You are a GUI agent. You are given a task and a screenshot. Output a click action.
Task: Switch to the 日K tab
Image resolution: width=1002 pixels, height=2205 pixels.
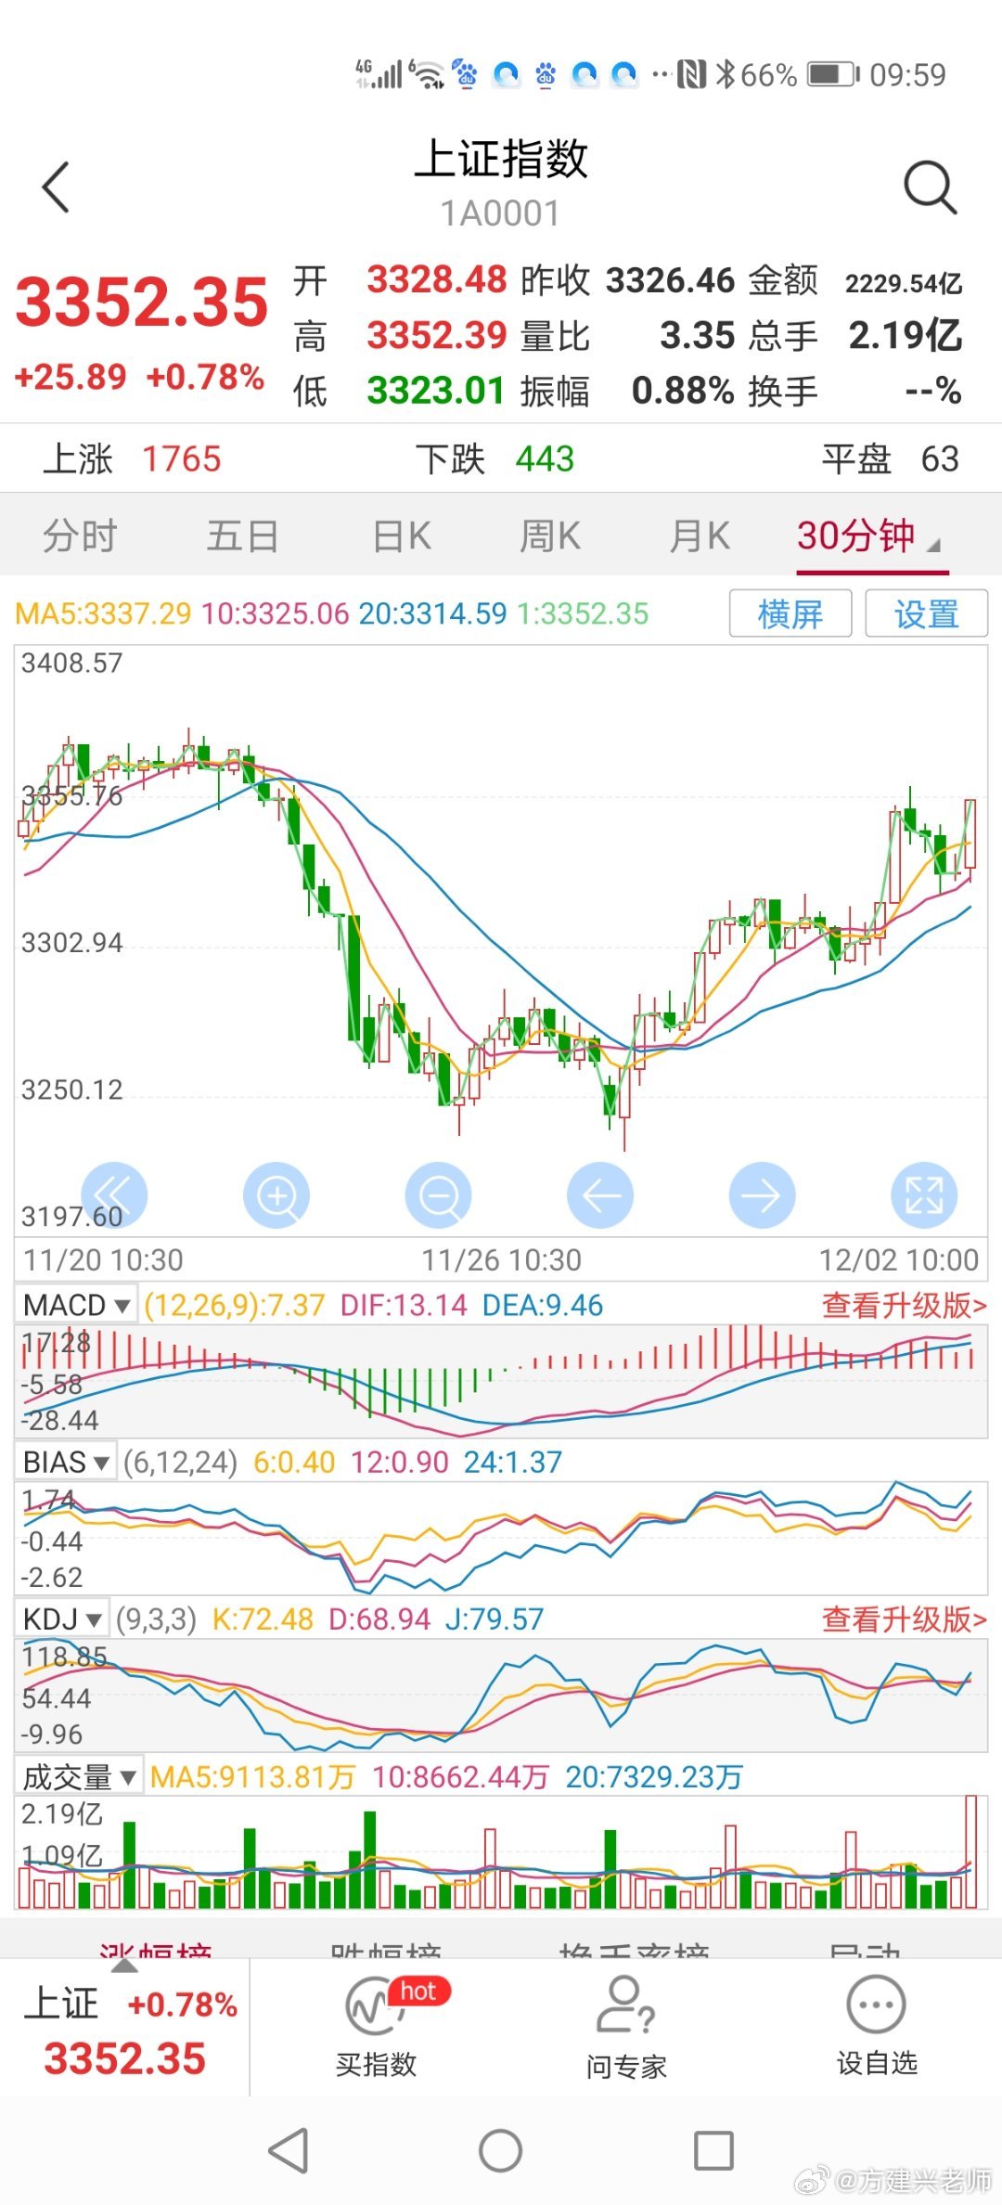tap(401, 536)
